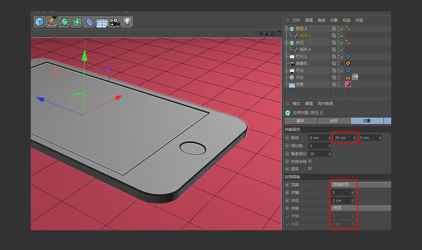Click the viewport rotate camera icon
422x250 pixels.
273,33
